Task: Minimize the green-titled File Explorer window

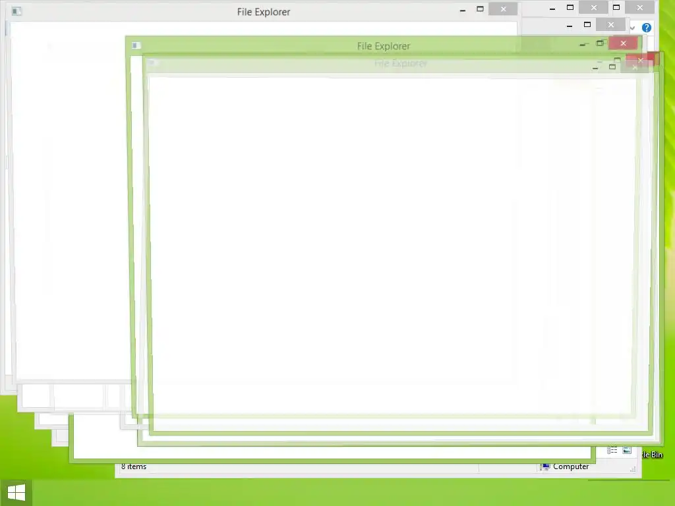Action: coord(583,44)
